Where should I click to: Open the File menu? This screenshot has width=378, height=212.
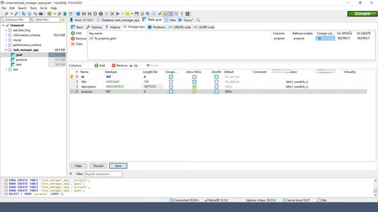coord(4,8)
